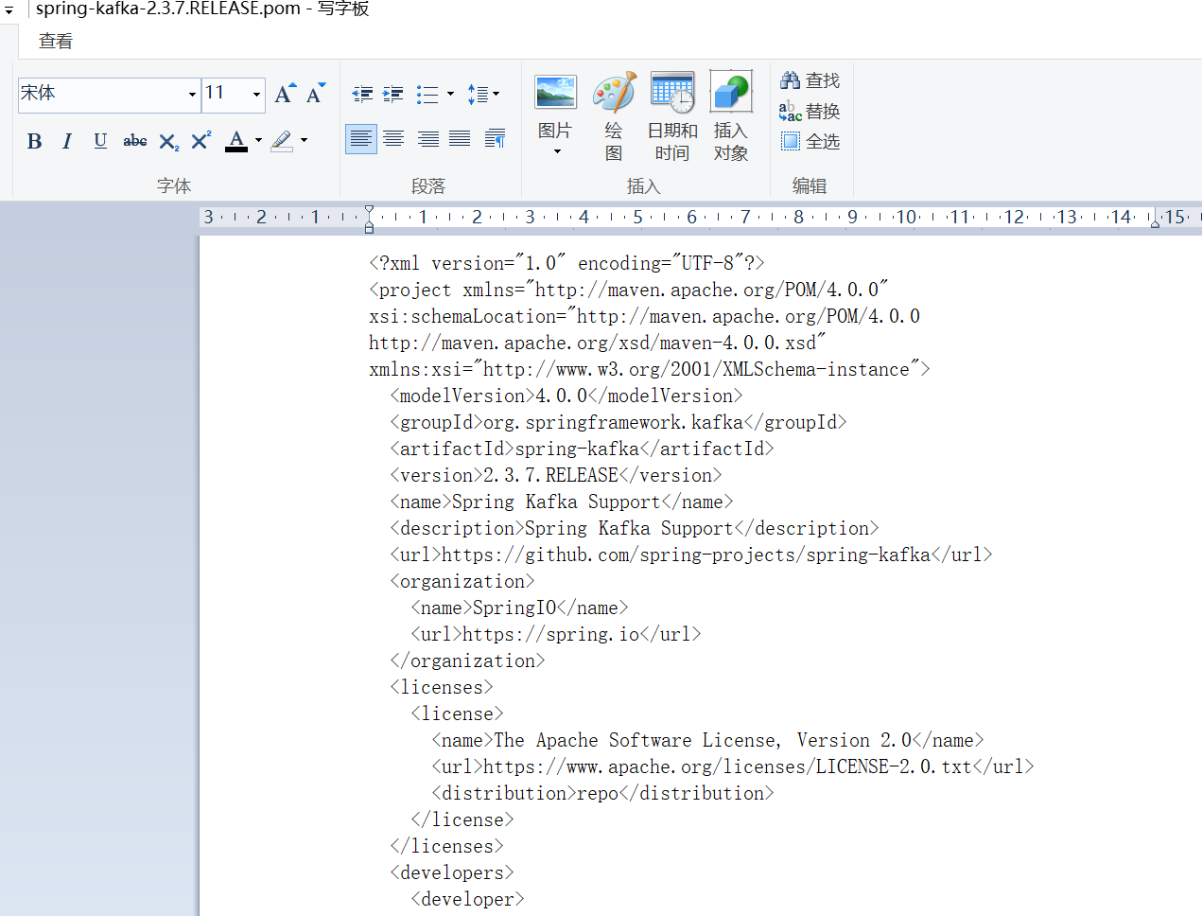Expand the bullet list style dropdown arrow
The width and height of the screenshot is (1202, 916).
click(450, 94)
